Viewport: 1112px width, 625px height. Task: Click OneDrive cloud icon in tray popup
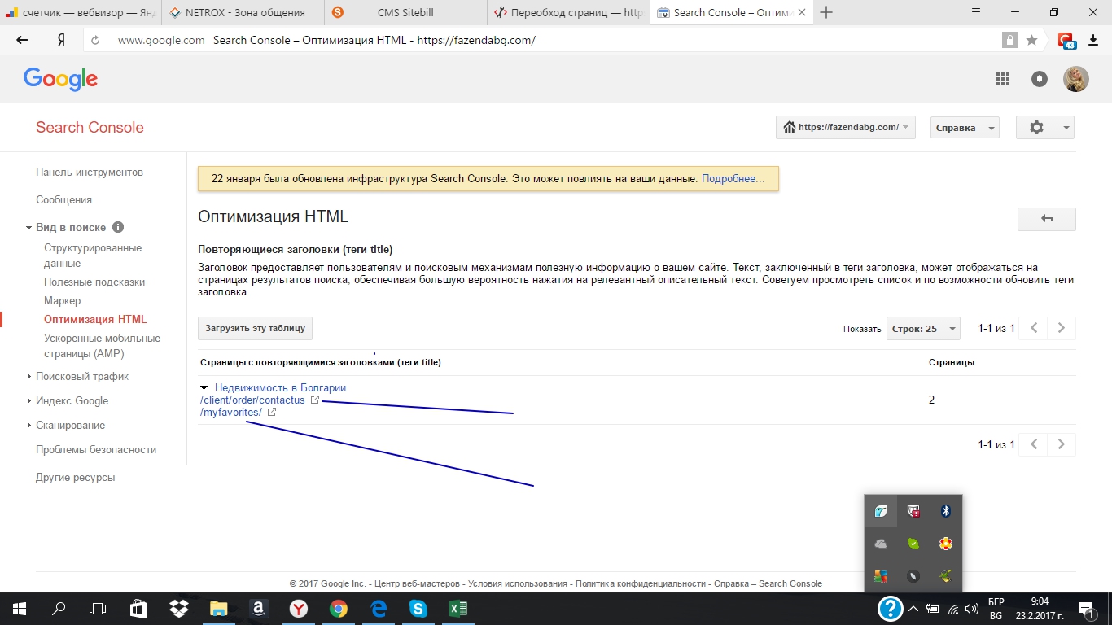[x=881, y=544]
